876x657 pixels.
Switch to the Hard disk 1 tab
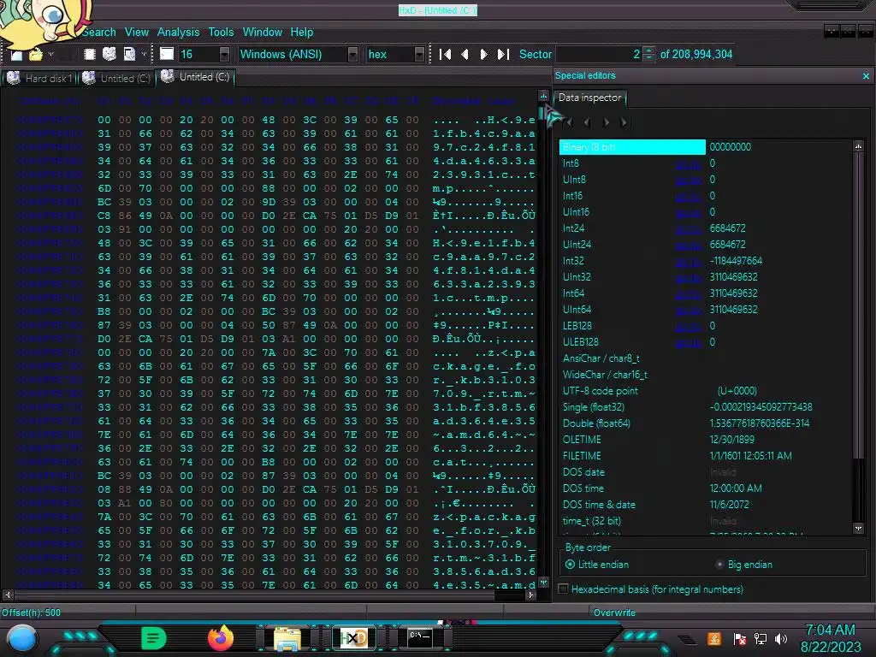pos(40,78)
